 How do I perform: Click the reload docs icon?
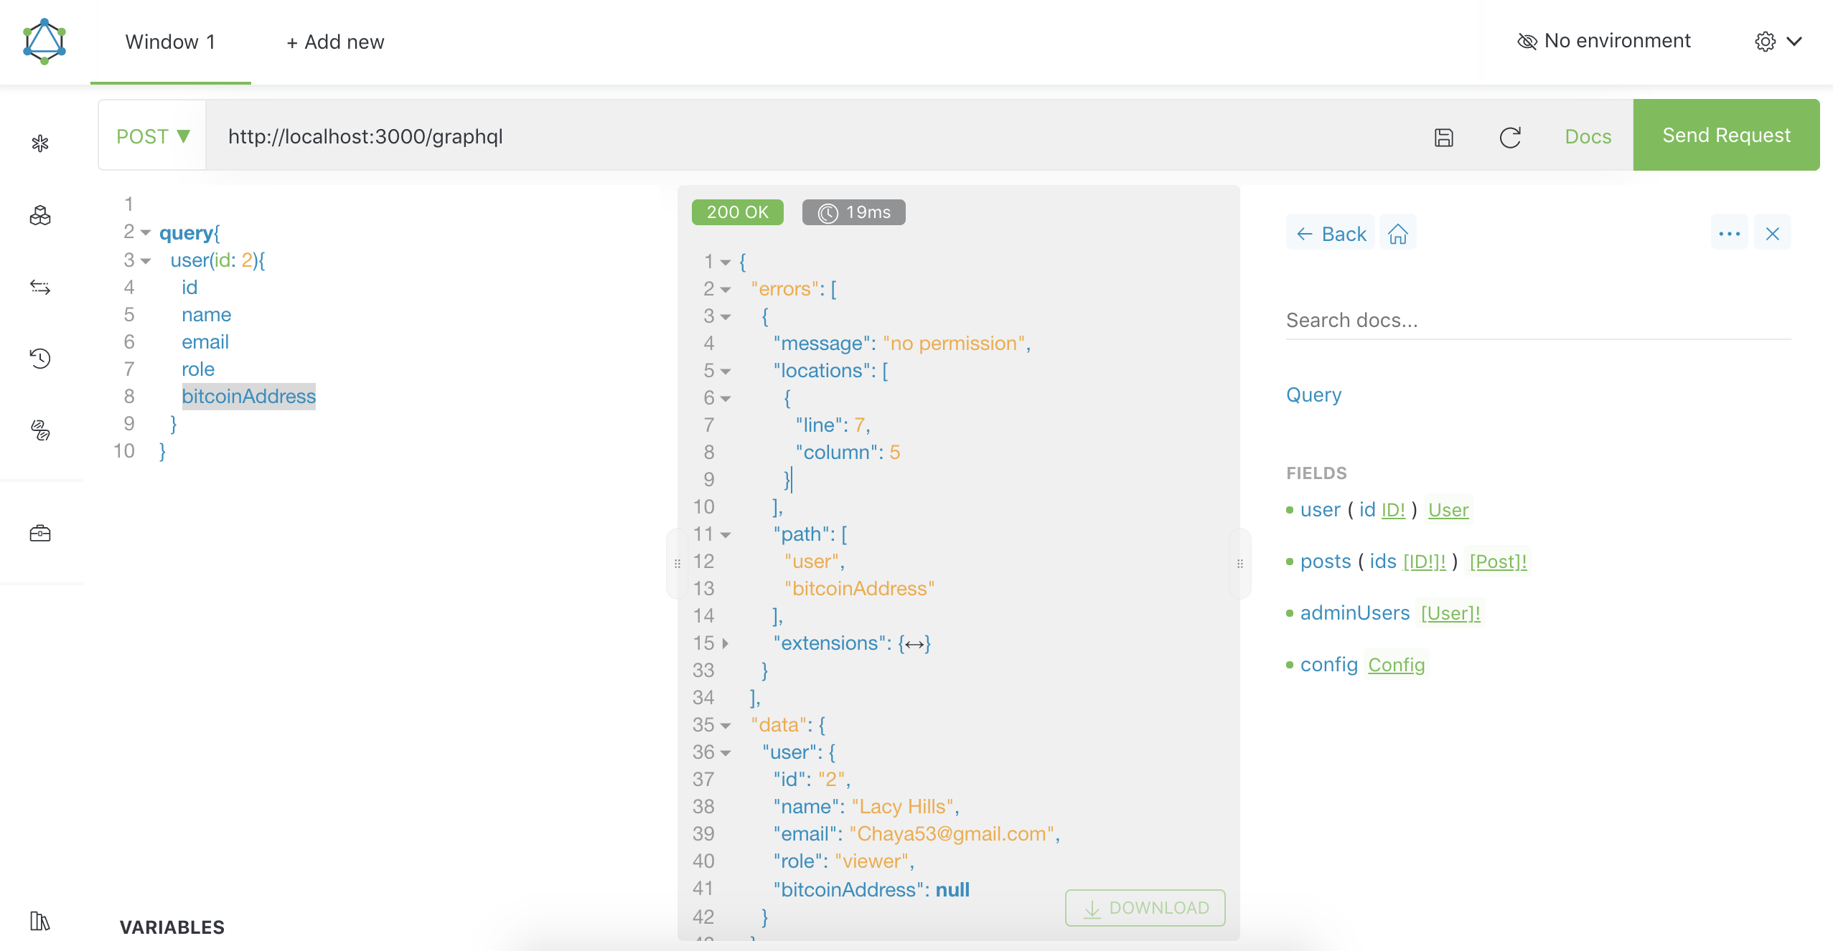pos(1510,137)
